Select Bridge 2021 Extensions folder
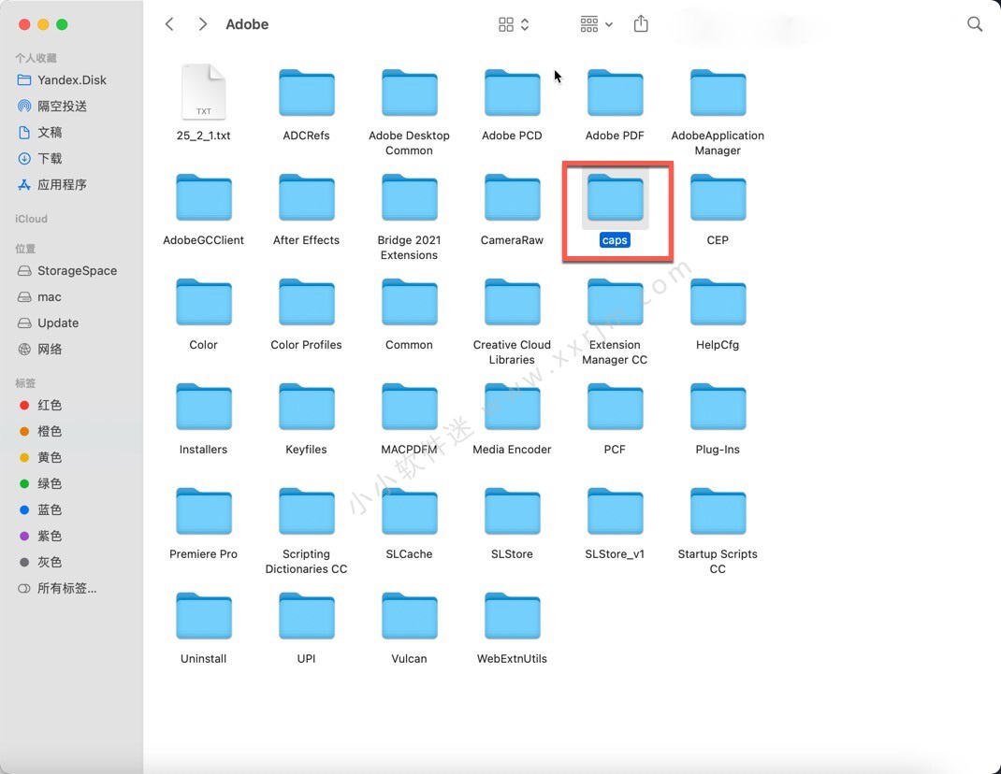Screen dimensions: 1001x774 point(409,197)
